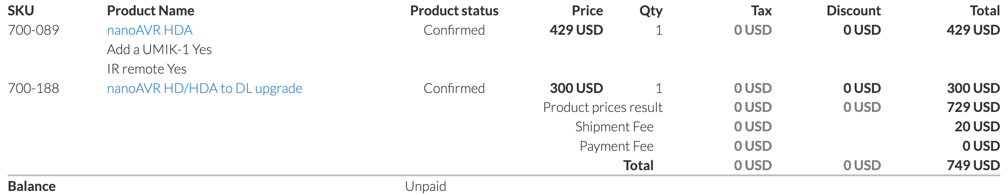Click the 'Product prices result' label
1008x195 pixels.
[x=602, y=107]
